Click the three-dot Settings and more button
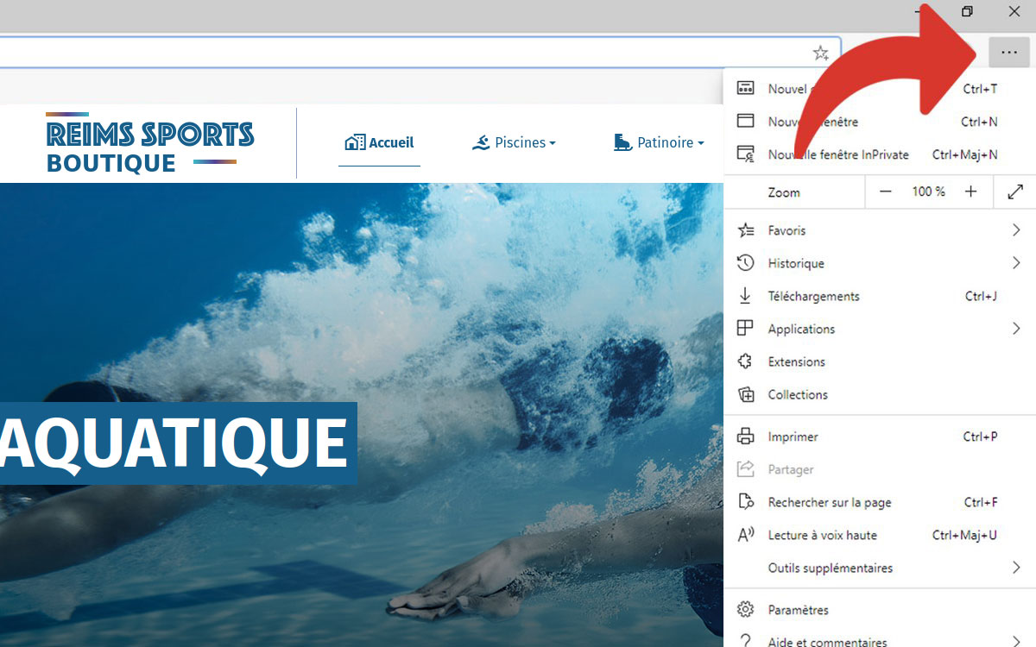 point(1008,53)
